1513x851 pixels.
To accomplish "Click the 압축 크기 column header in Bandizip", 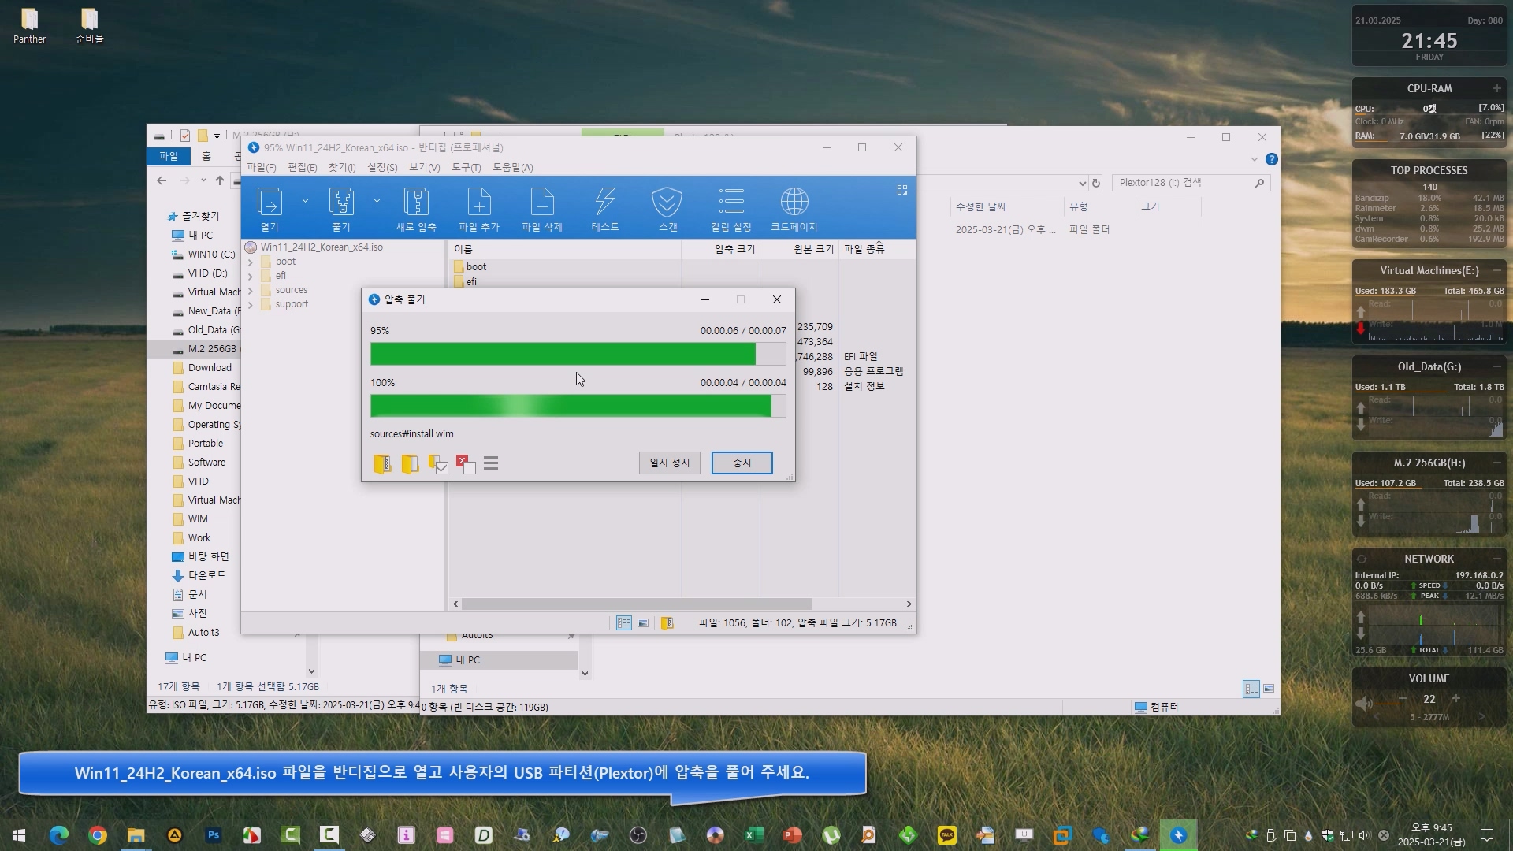I will (x=720, y=249).
